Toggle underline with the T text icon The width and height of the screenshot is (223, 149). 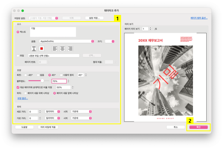click(34, 49)
